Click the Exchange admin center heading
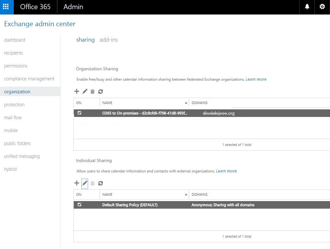Image resolution: width=330 pixels, height=249 pixels. (40, 24)
